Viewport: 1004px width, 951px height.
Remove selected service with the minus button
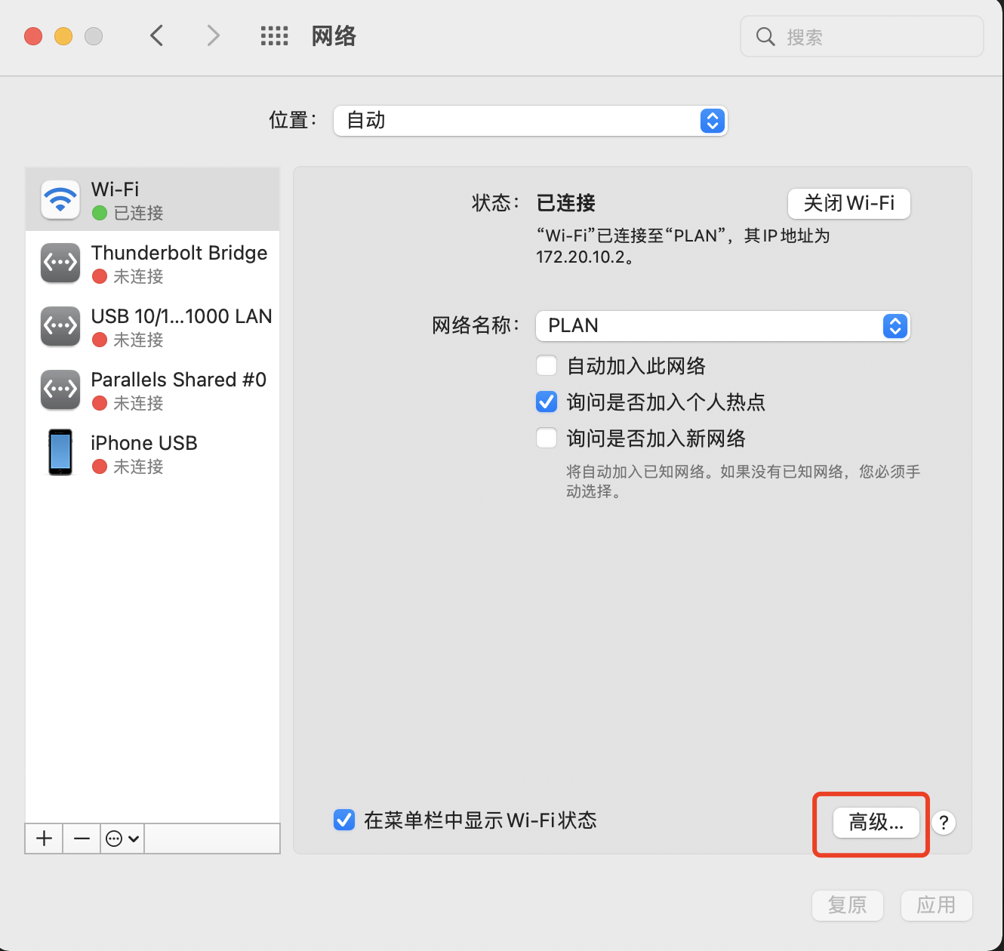pos(82,839)
